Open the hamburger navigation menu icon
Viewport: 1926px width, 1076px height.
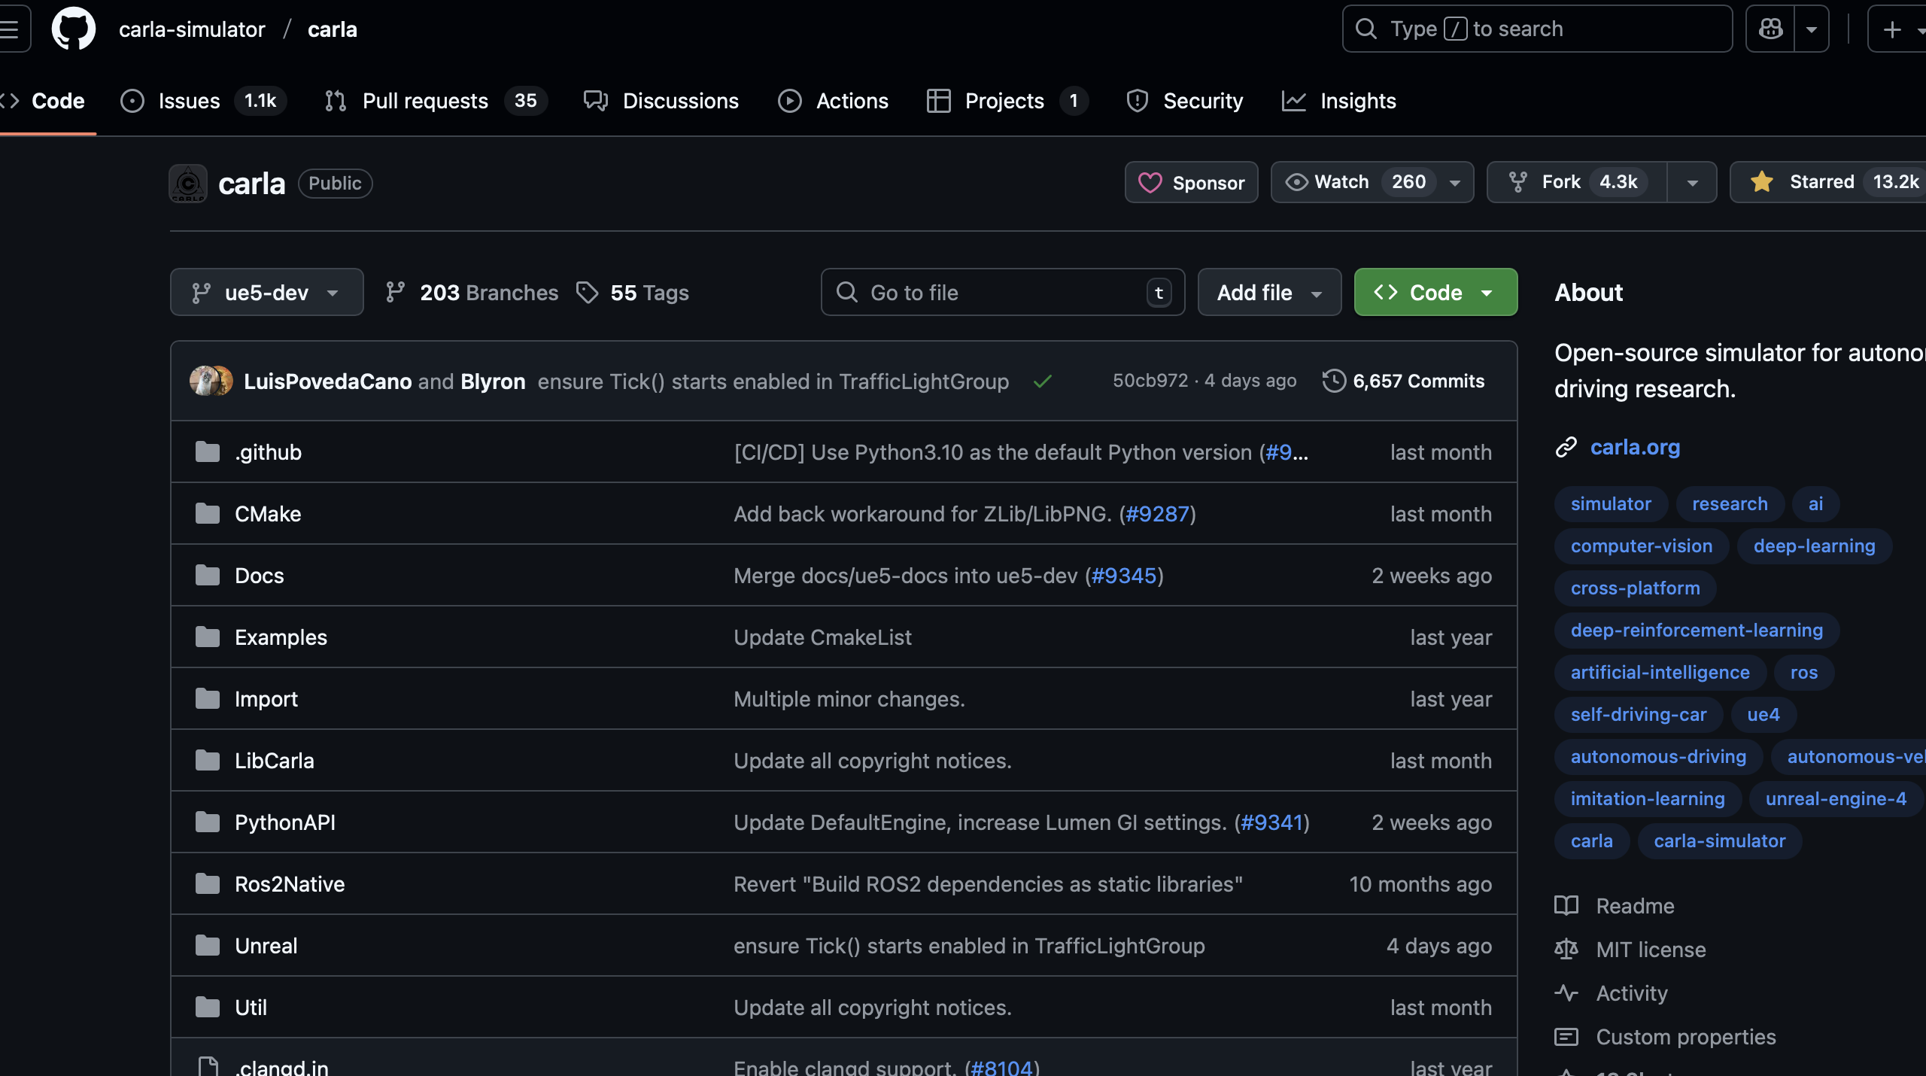(11, 29)
